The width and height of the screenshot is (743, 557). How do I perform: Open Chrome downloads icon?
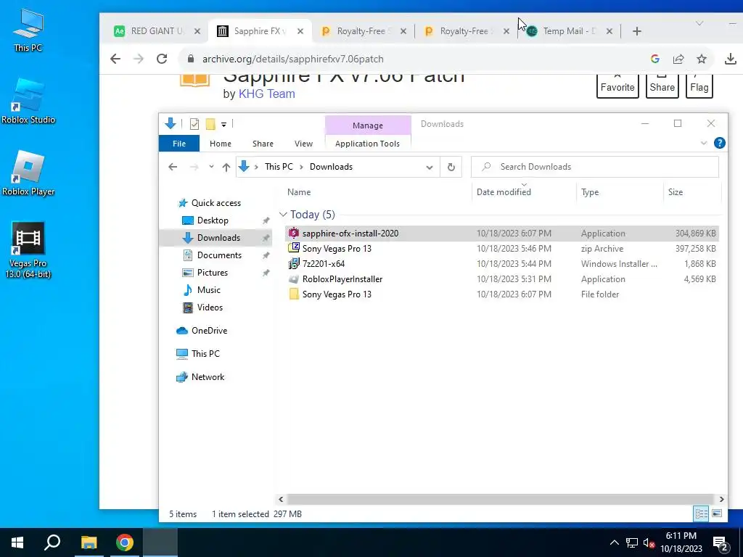(x=730, y=59)
